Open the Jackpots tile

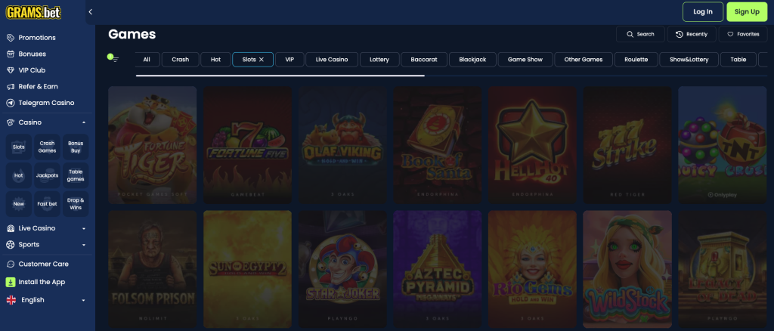click(48, 175)
